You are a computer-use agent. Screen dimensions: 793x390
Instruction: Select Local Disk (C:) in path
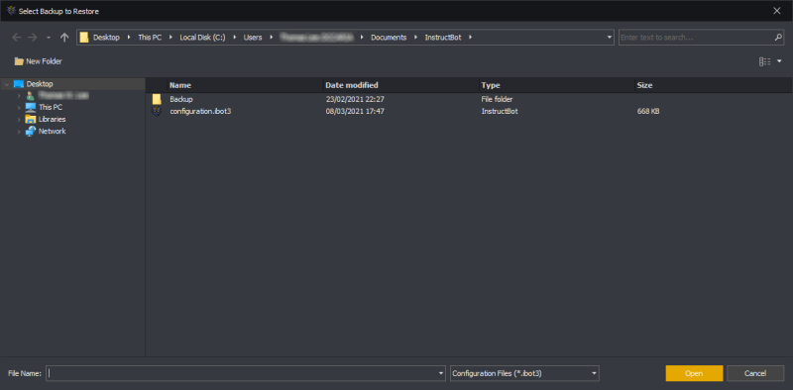(202, 38)
